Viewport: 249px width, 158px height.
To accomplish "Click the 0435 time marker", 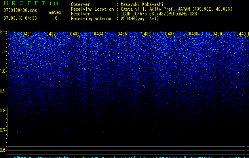I will pyautogui.click(x=122, y=34).
